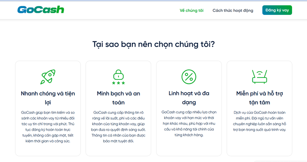The height and width of the screenshot is (162, 307).
Task: Open the Về chúng tôi menu item
Action: click(x=191, y=11)
